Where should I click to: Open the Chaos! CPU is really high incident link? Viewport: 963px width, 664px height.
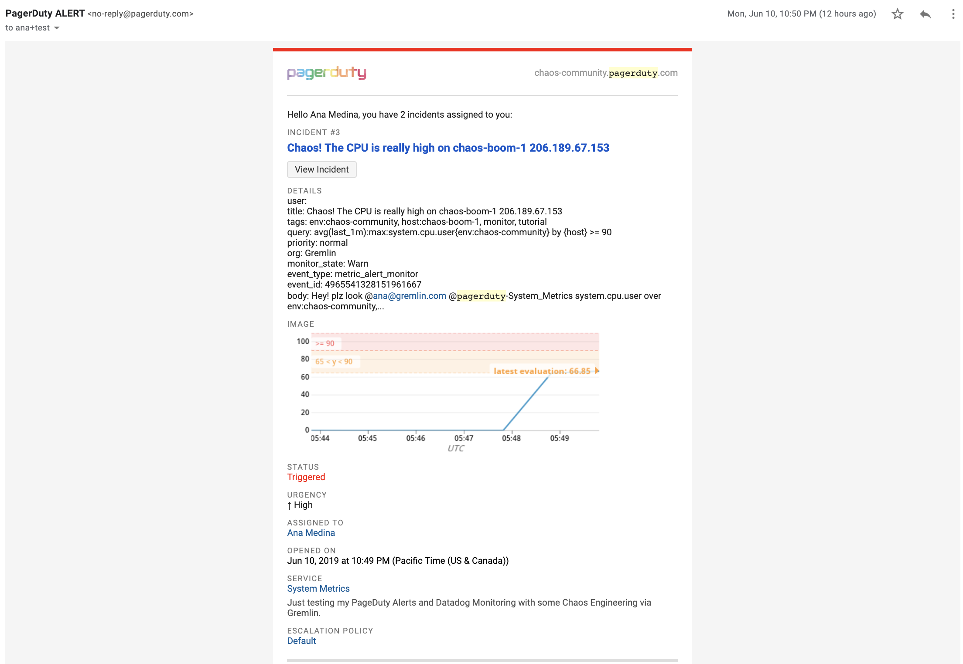coord(448,148)
